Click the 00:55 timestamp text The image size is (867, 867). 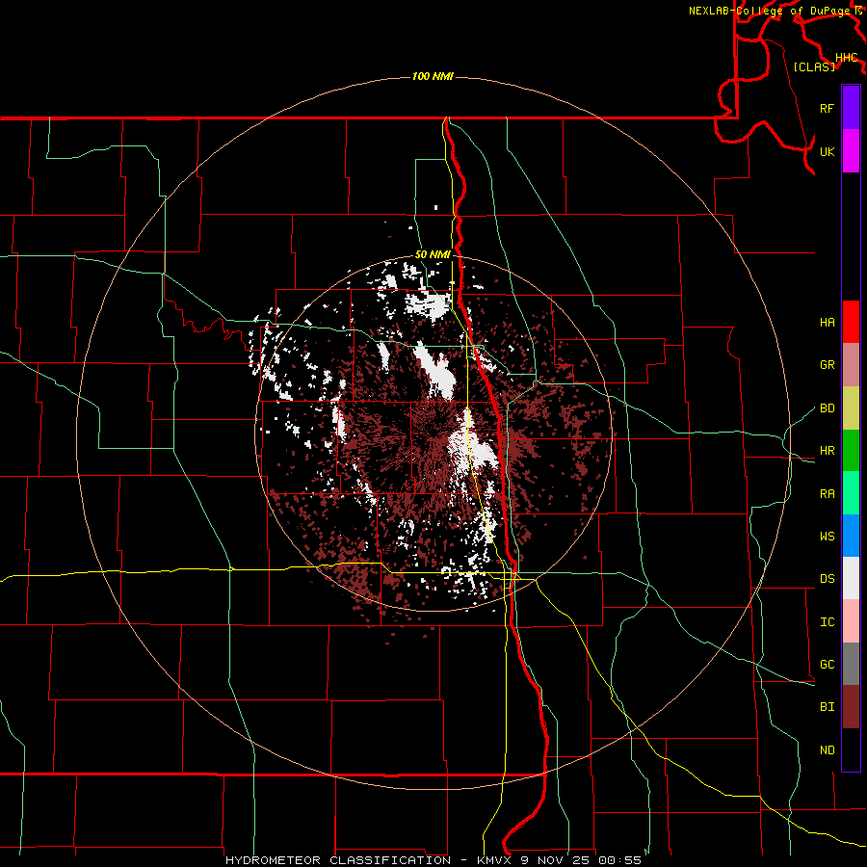click(619, 860)
